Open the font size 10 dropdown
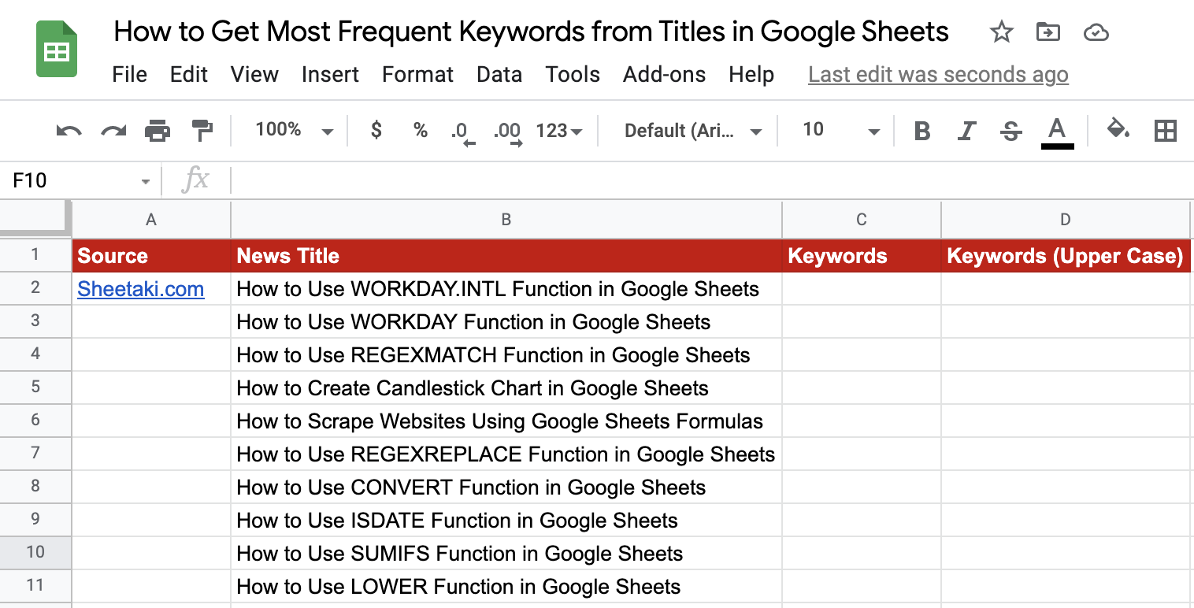This screenshot has height=608, width=1194. [840, 131]
